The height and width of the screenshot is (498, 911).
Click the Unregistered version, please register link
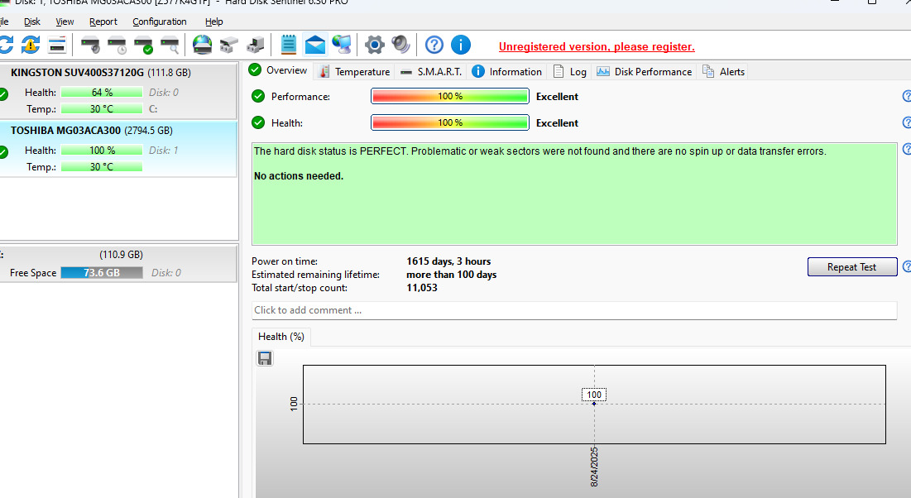[x=597, y=46]
